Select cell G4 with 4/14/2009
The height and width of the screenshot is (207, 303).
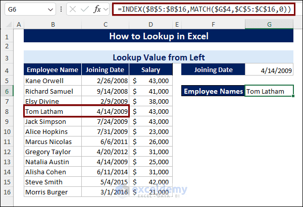[x=269, y=70]
